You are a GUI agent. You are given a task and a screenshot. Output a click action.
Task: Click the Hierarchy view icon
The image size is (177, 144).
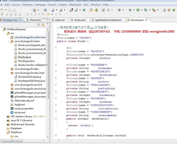[27, 20]
